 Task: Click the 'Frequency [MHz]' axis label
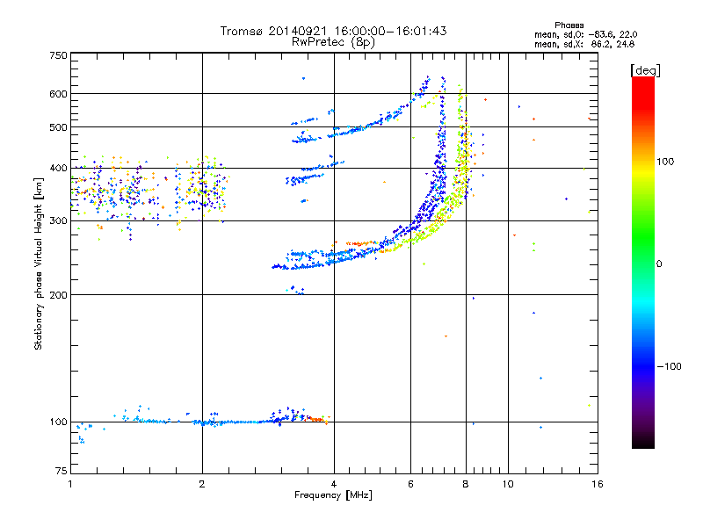tap(333, 495)
